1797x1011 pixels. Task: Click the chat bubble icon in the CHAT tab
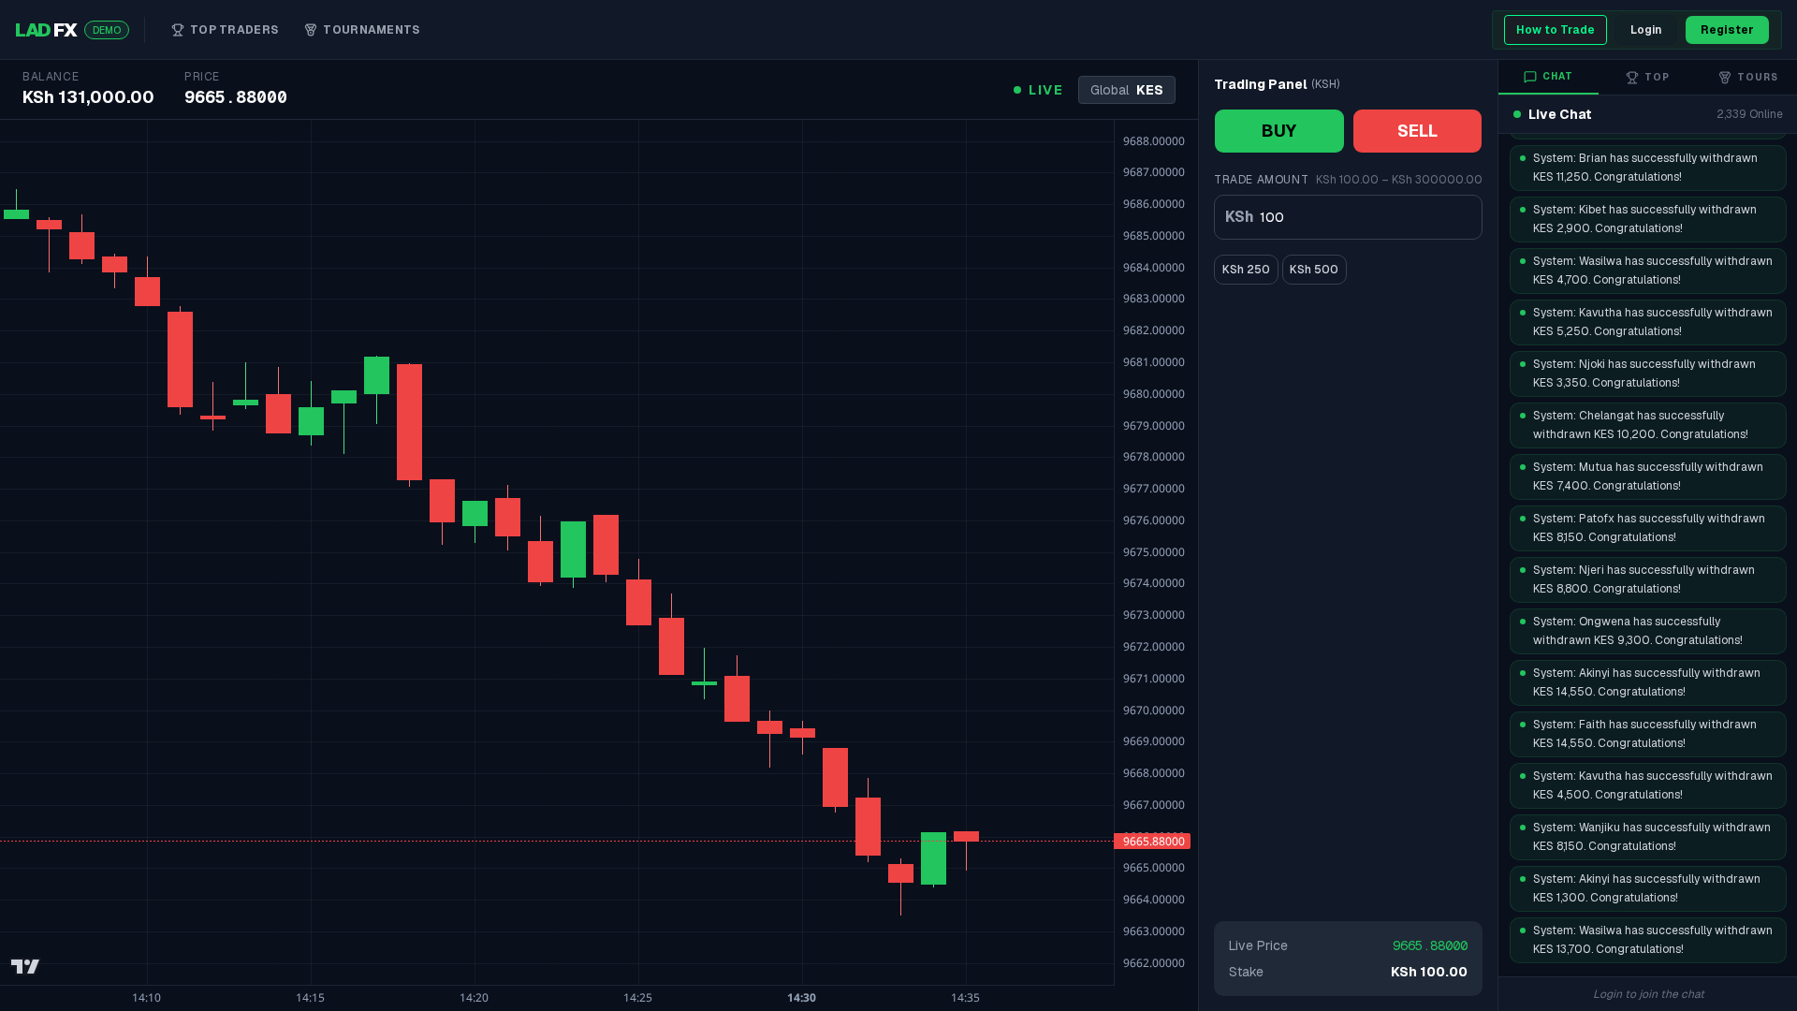point(1530,77)
